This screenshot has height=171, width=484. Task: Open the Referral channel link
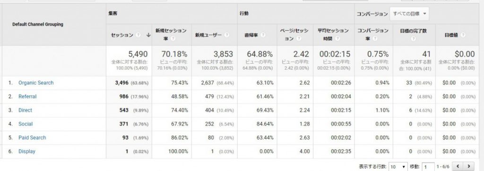point(27,96)
